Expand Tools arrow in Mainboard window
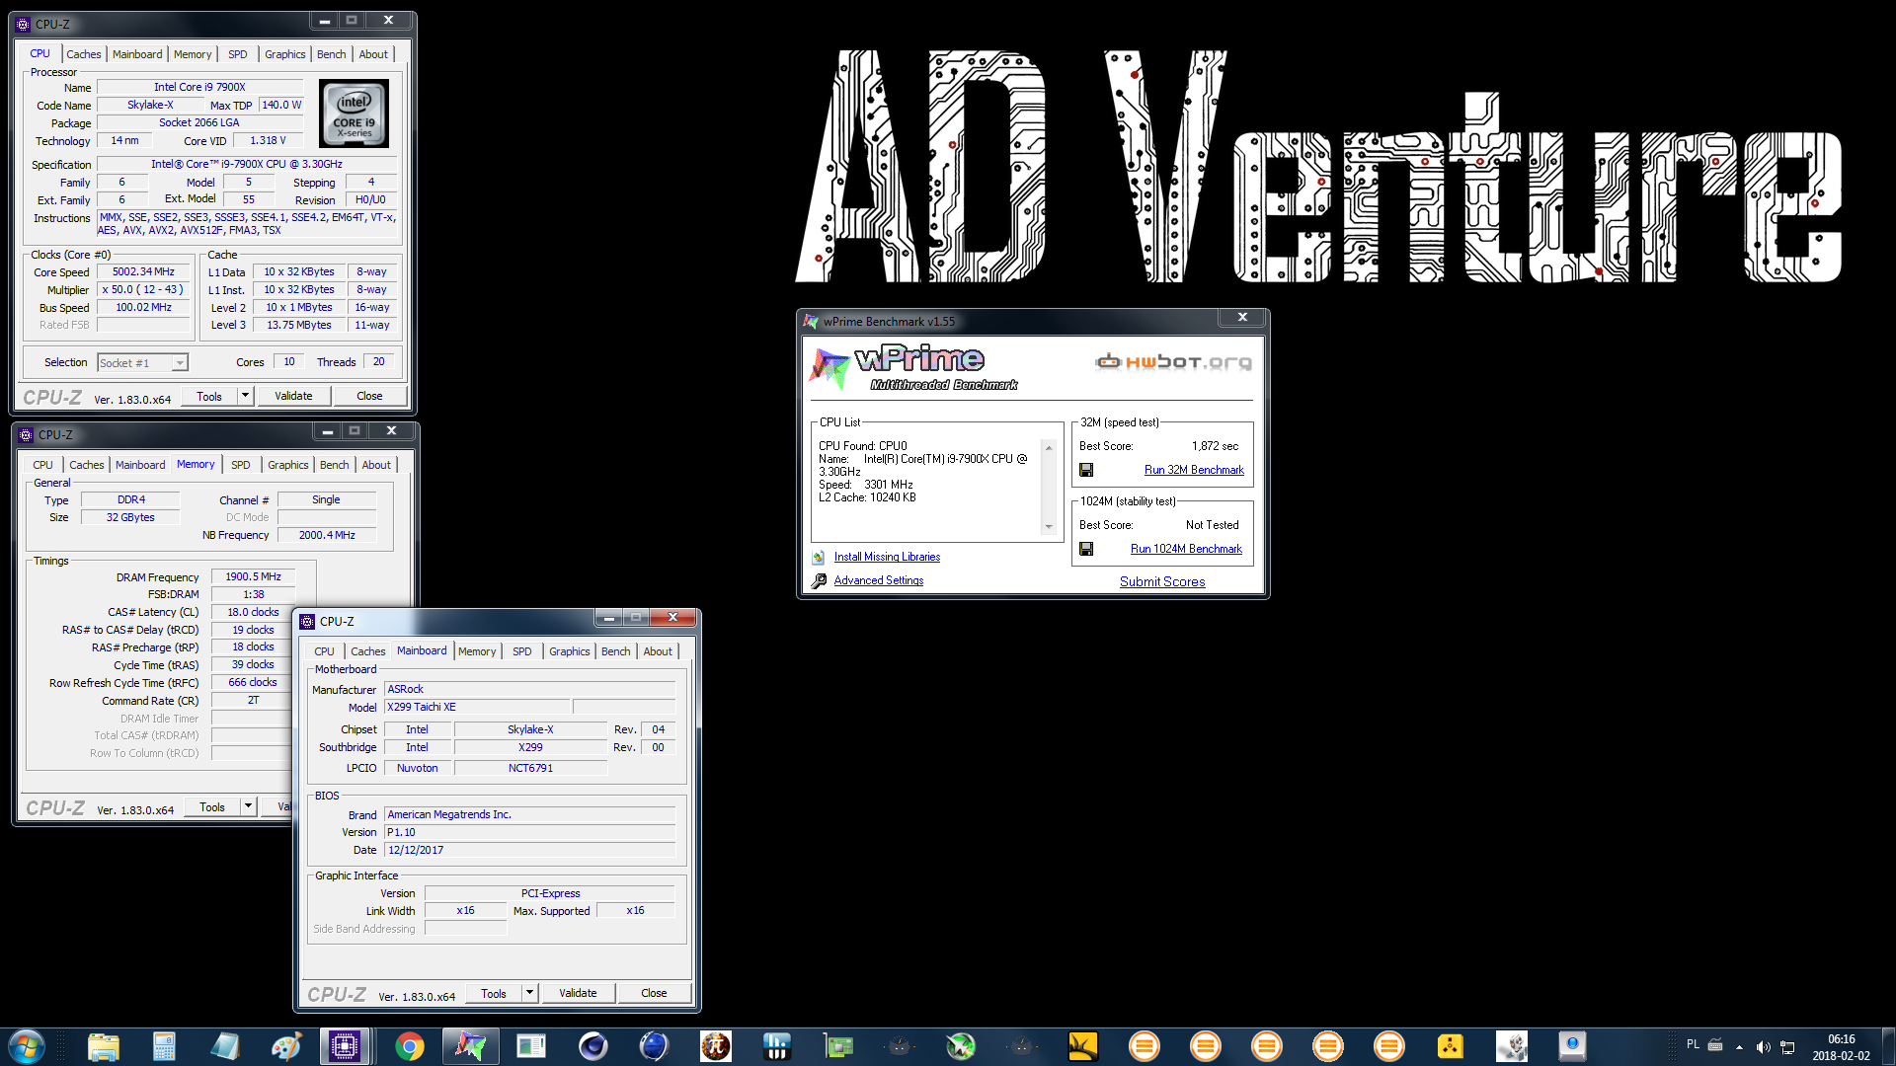The width and height of the screenshot is (1896, 1066). click(x=529, y=993)
